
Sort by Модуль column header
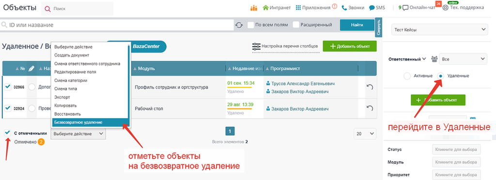[x=146, y=69]
